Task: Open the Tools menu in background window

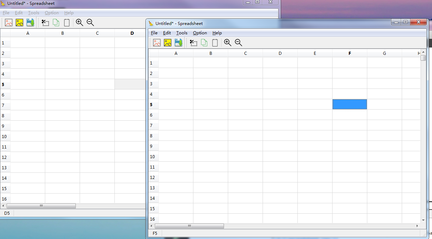Action: [34, 13]
